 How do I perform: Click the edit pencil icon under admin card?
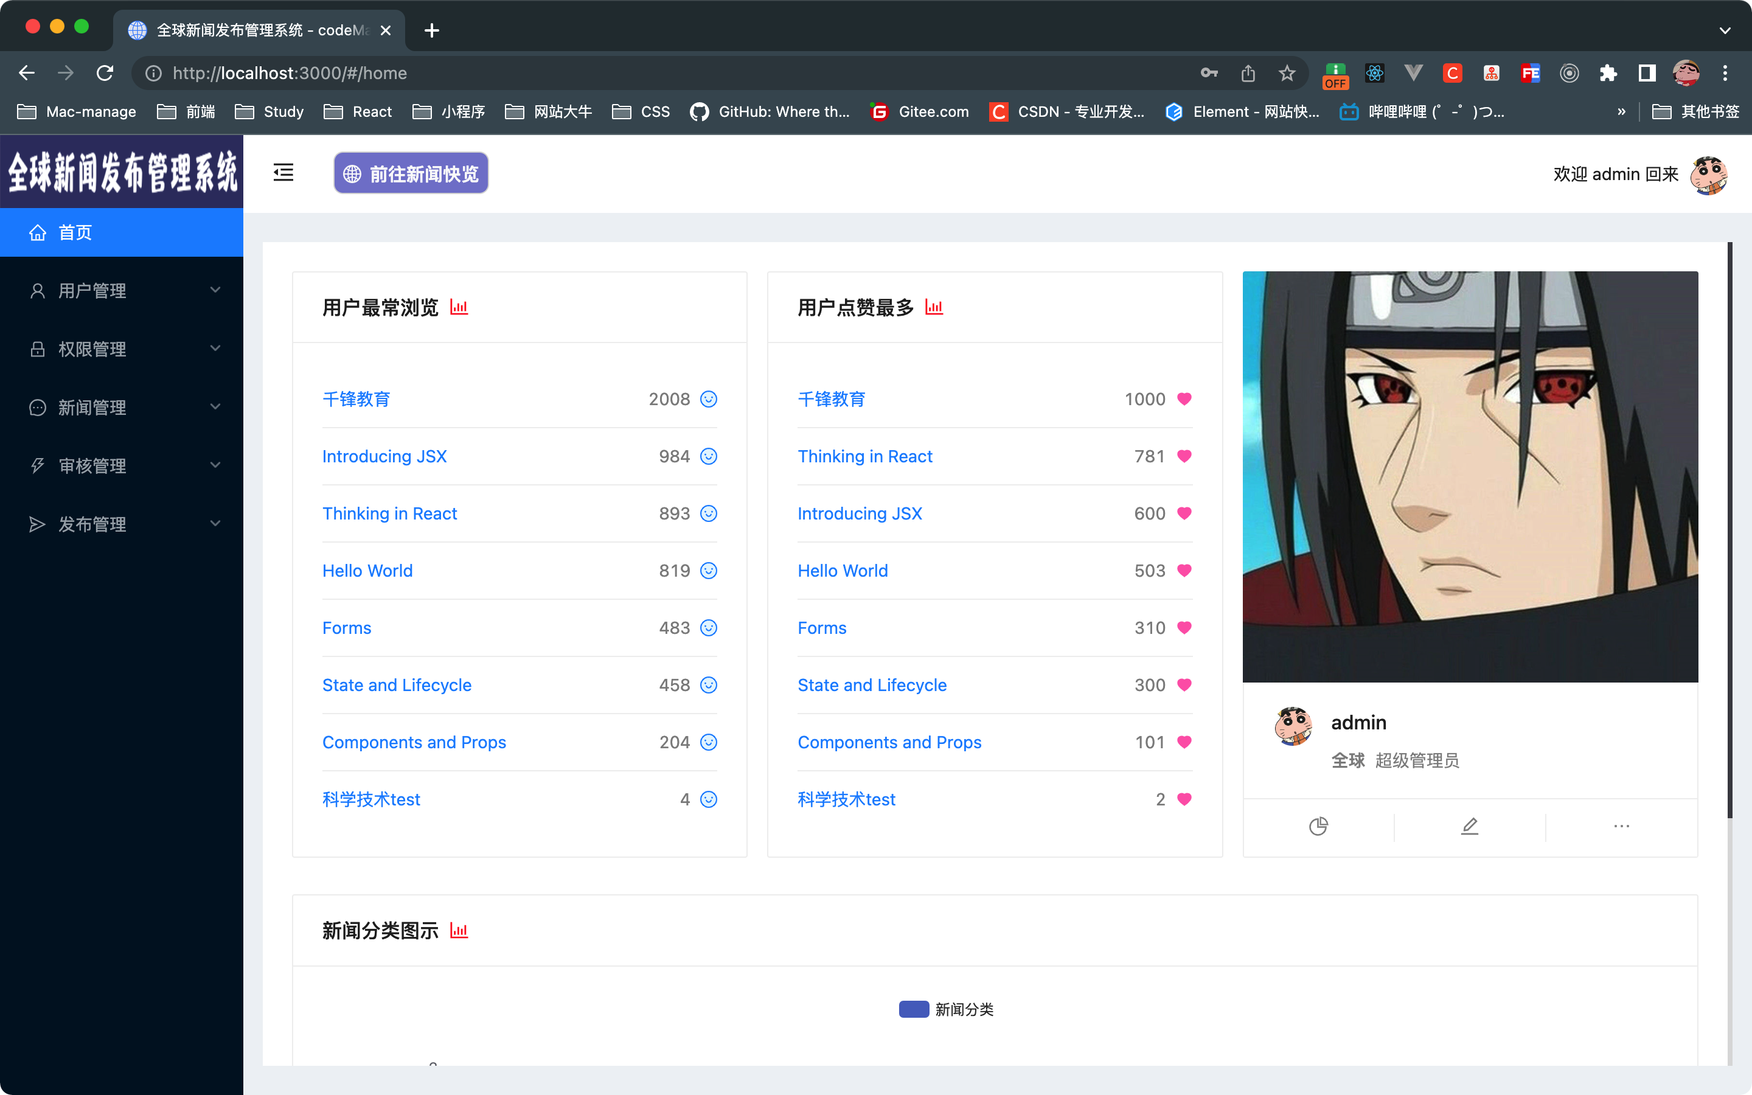(1470, 826)
